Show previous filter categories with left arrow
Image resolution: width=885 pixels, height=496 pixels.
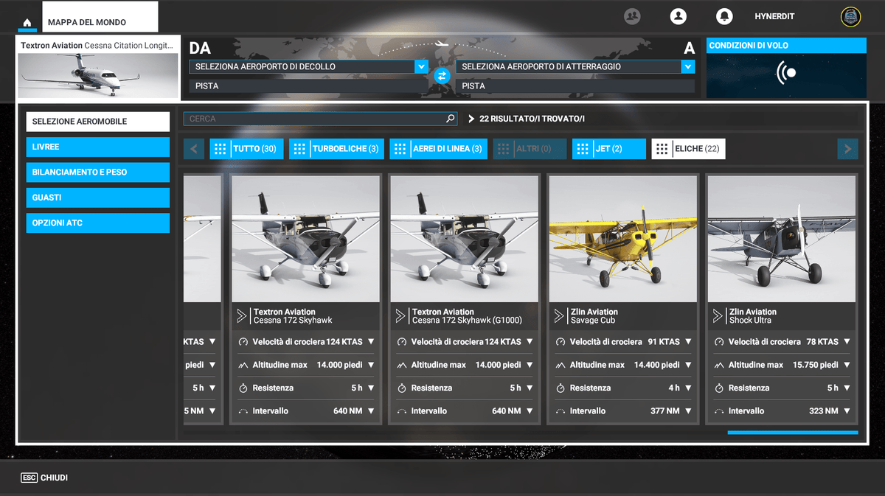(x=194, y=149)
